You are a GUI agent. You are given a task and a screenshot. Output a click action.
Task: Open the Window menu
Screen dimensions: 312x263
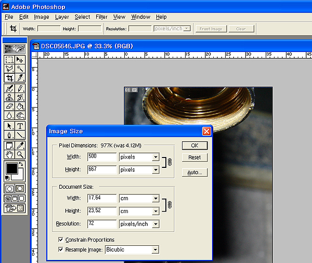pos(141,17)
